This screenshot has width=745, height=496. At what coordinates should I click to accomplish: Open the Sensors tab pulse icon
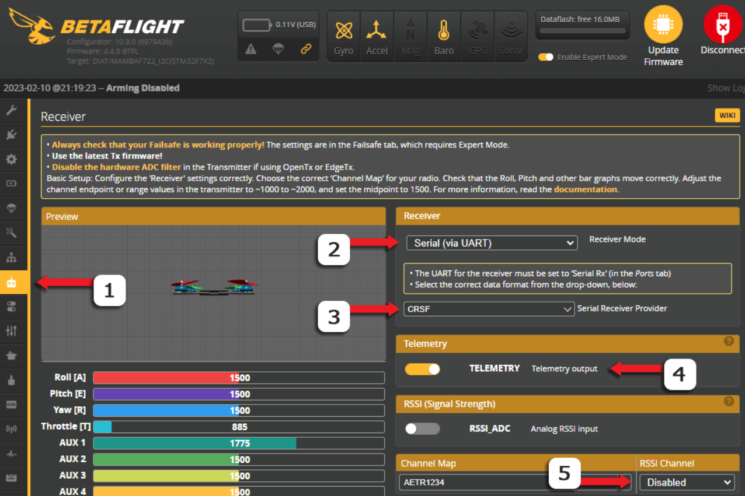pos(12,453)
